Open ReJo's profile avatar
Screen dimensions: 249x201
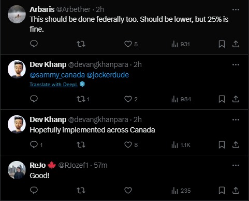[x=17, y=170]
